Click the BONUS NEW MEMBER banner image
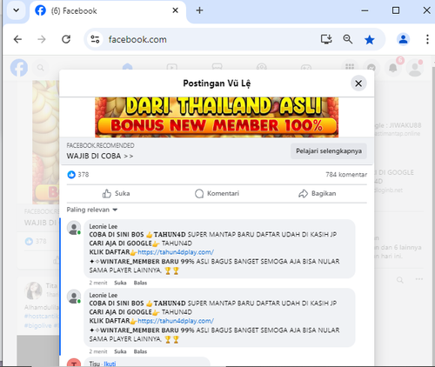The image size is (435, 367). pos(217,117)
